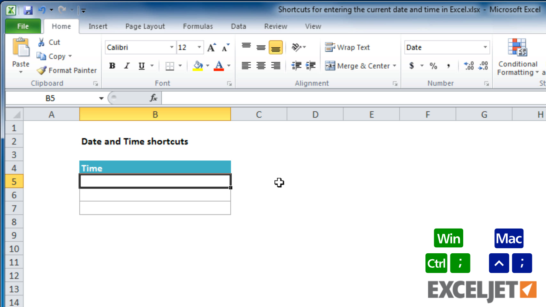Screen dimensions: 546x307
Task: Click Decrease Decimal icon
Action: pos(483,66)
